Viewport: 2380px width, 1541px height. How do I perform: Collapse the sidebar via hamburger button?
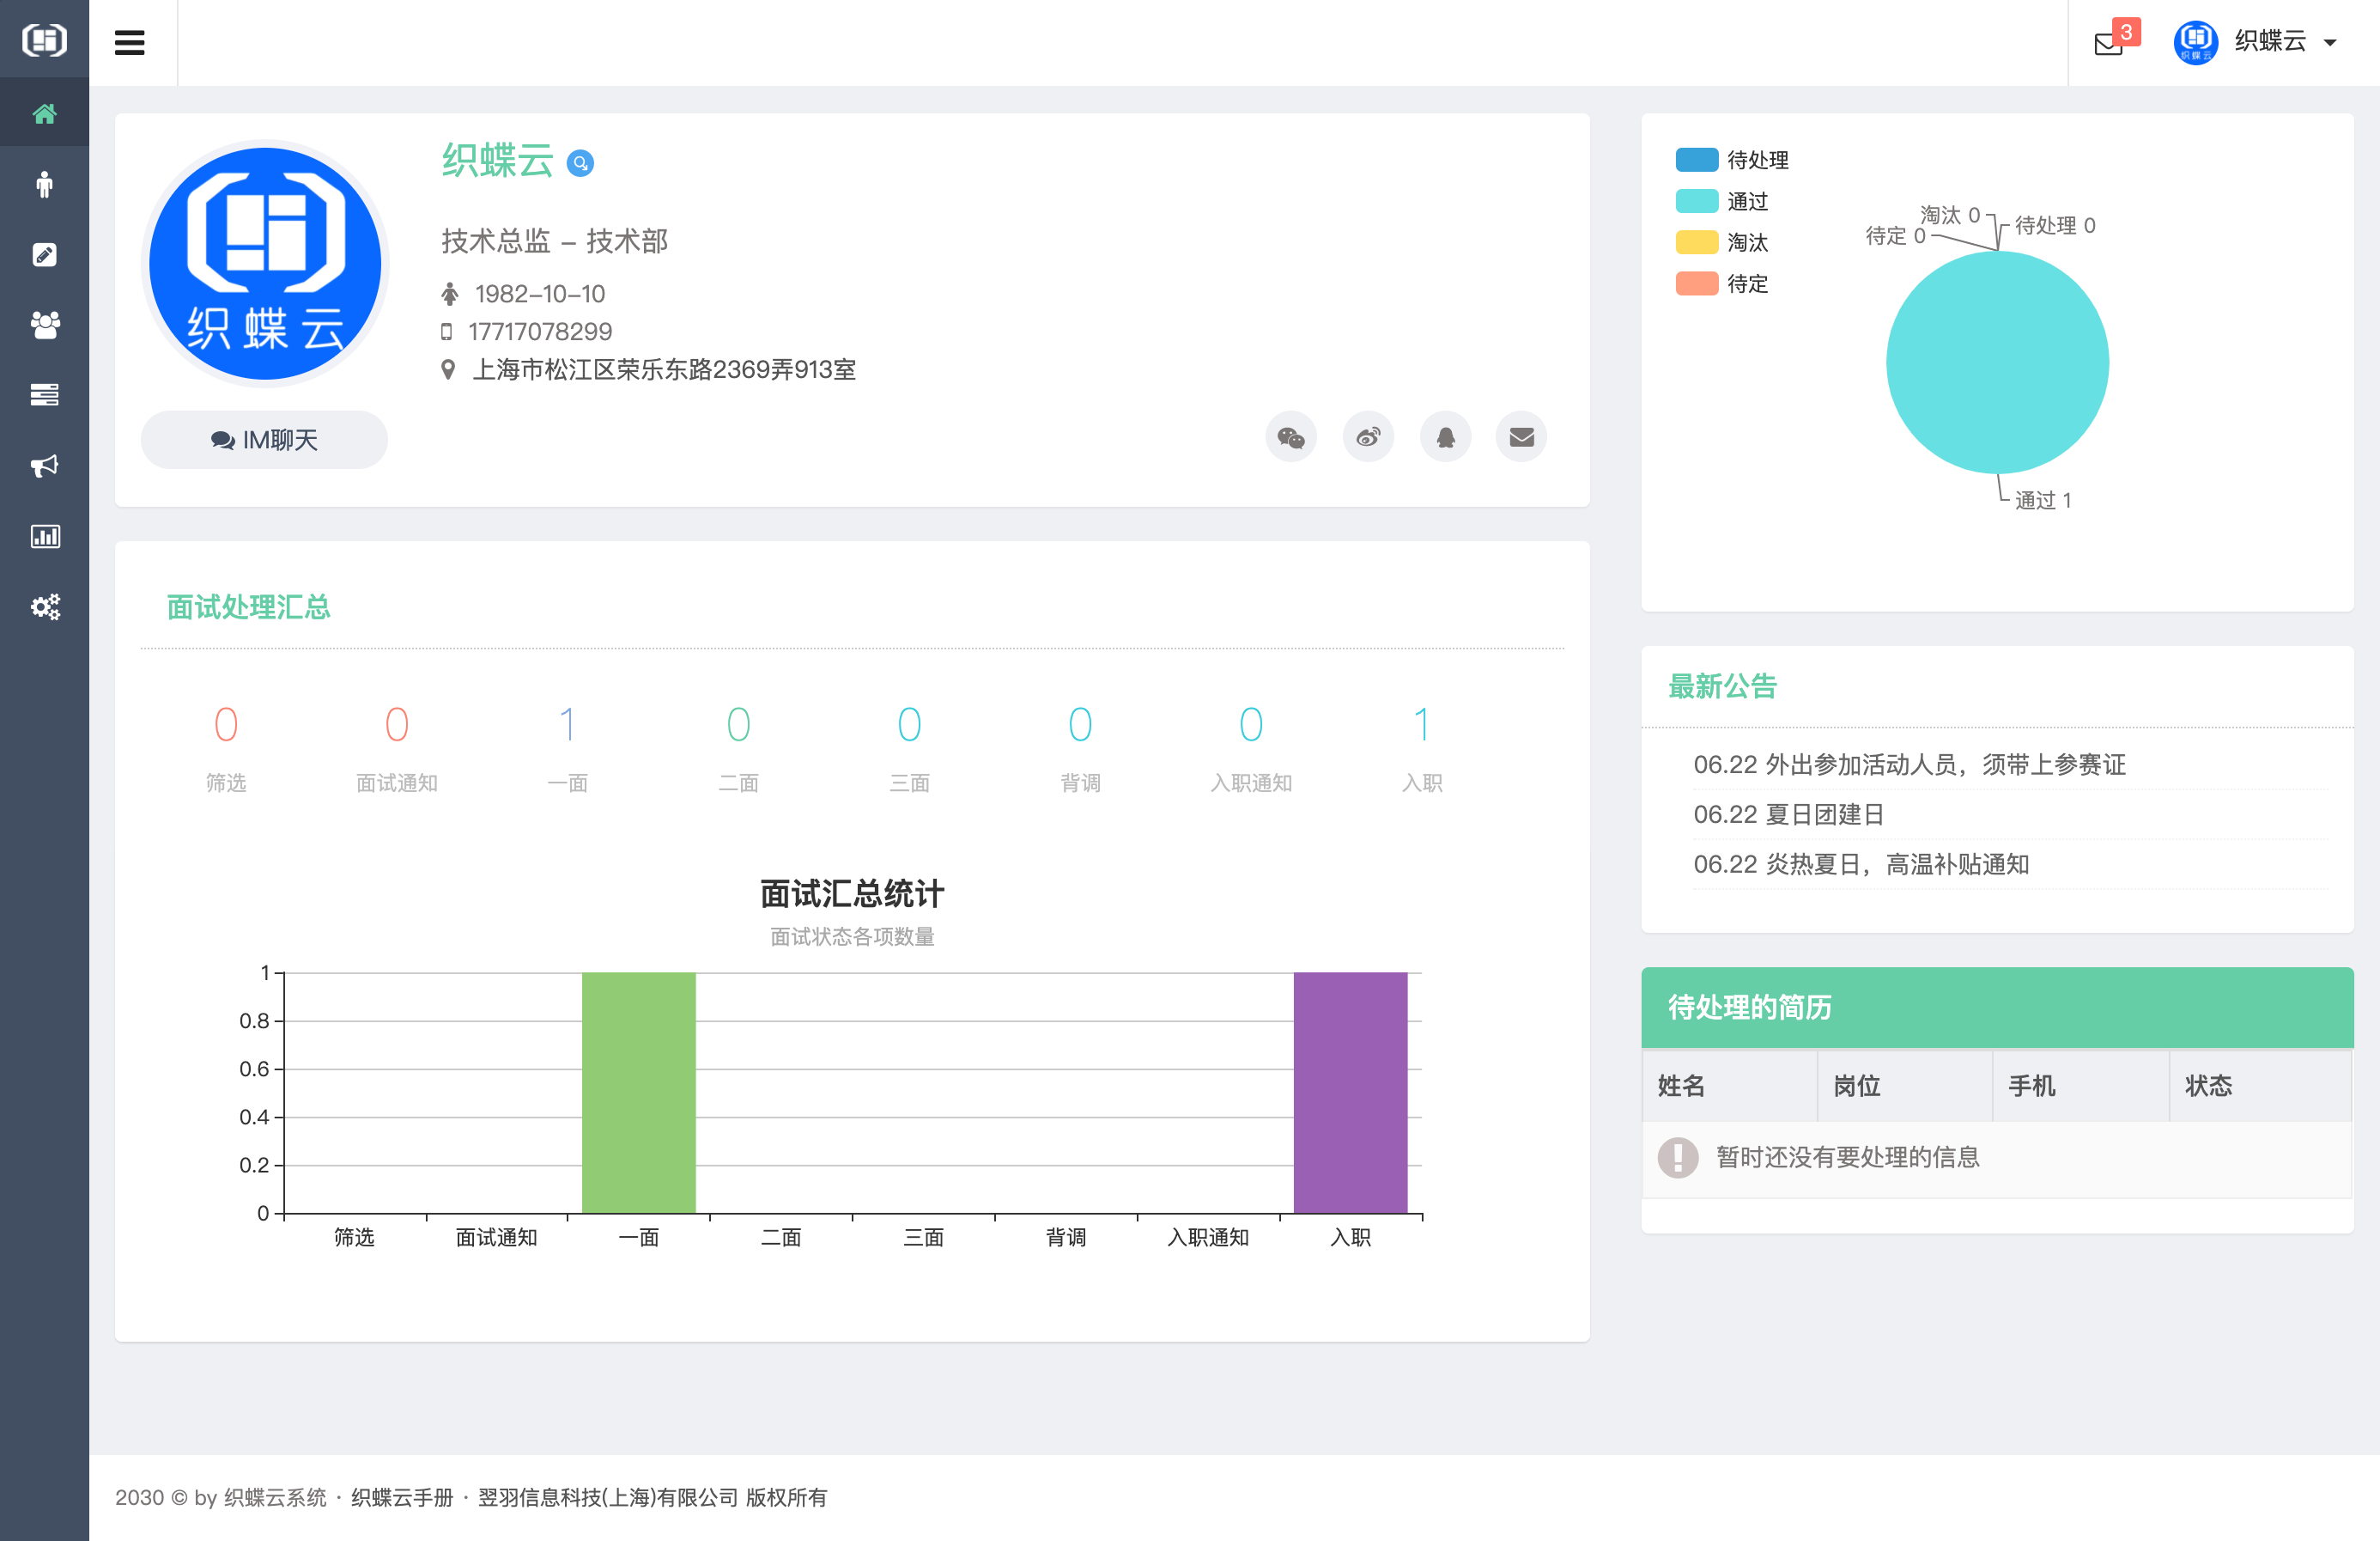(130, 42)
